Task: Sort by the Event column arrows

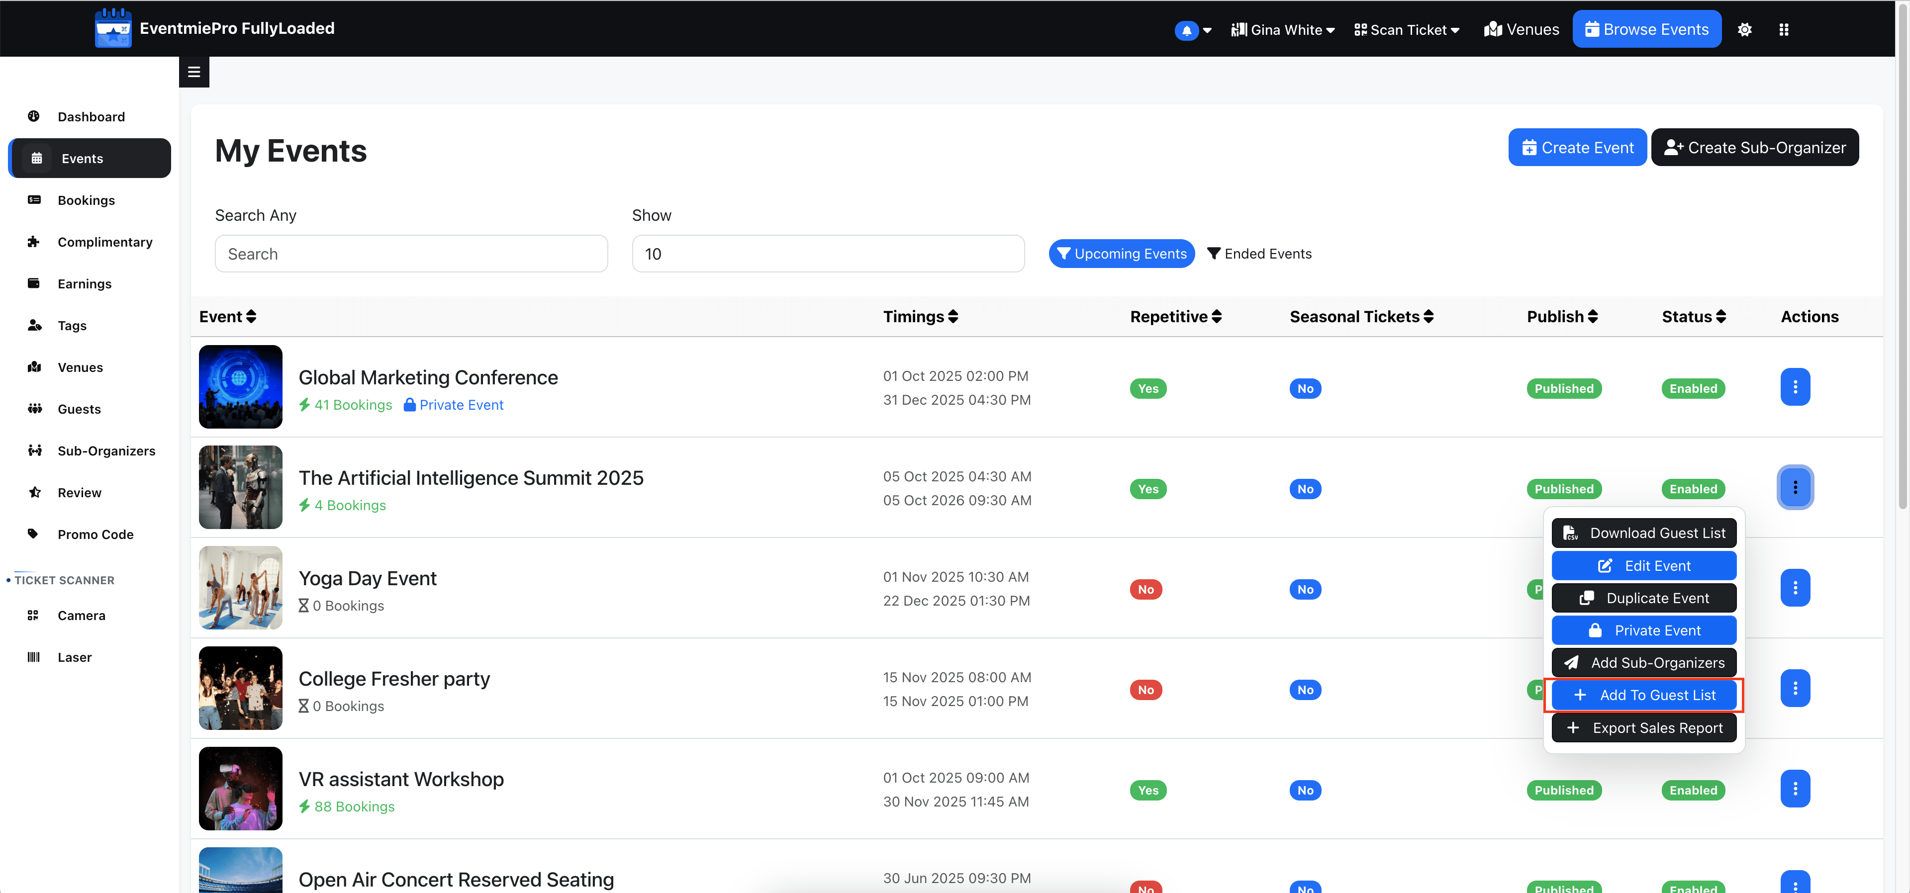Action: click(251, 316)
